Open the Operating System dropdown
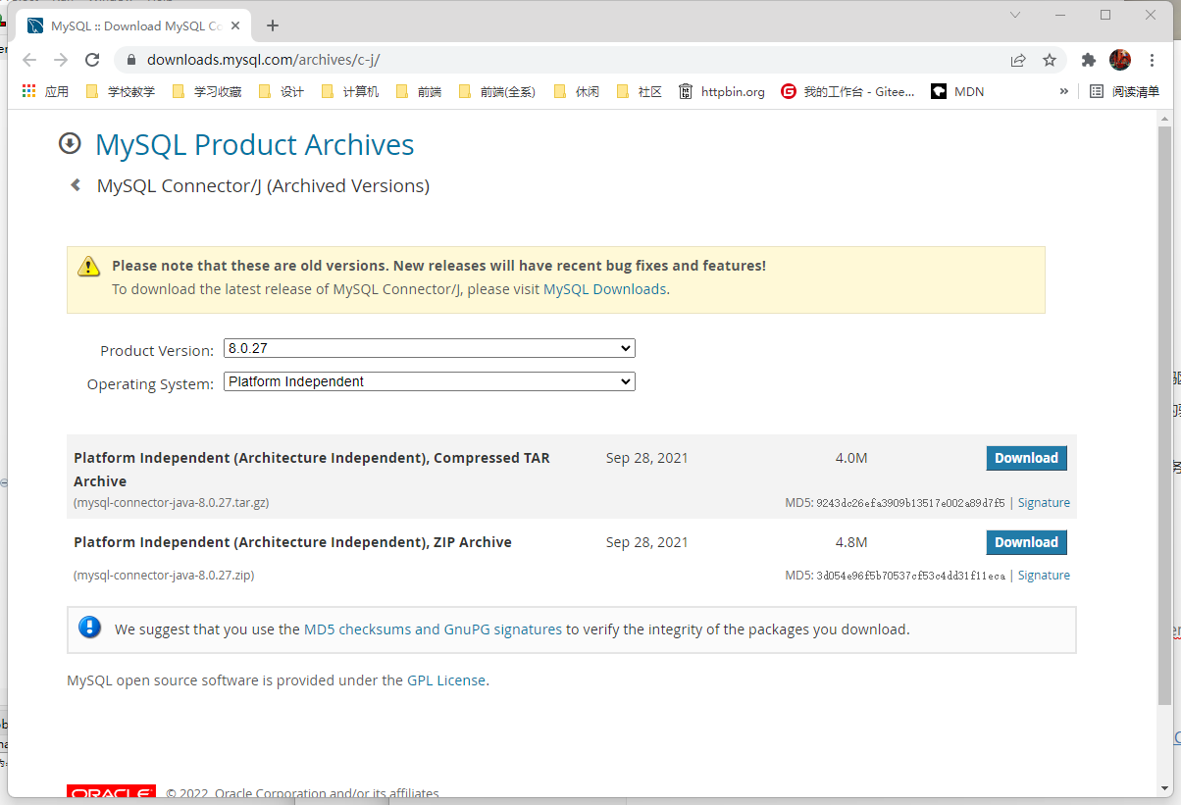1181x805 pixels. tap(429, 380)
